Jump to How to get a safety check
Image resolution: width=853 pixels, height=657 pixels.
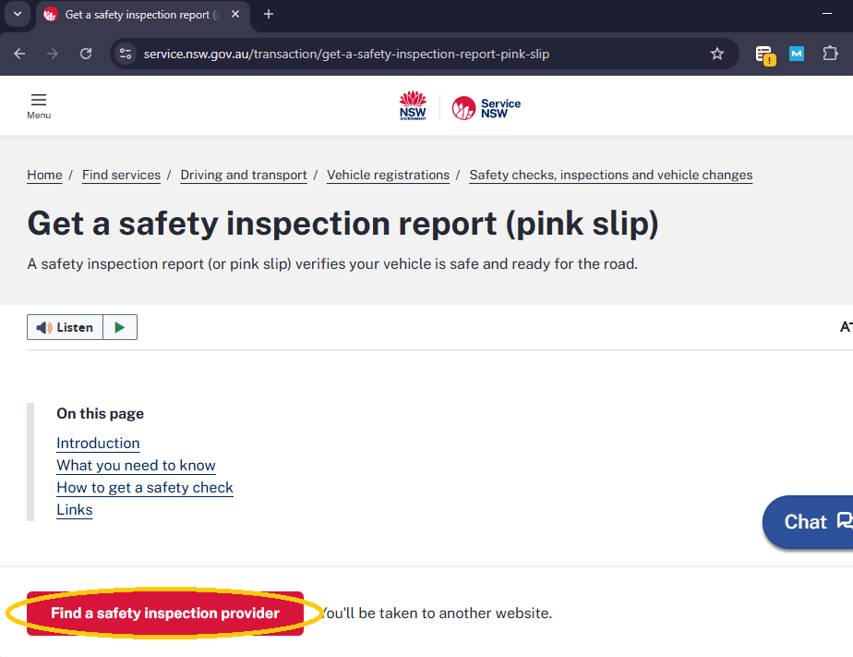(145, 487)
